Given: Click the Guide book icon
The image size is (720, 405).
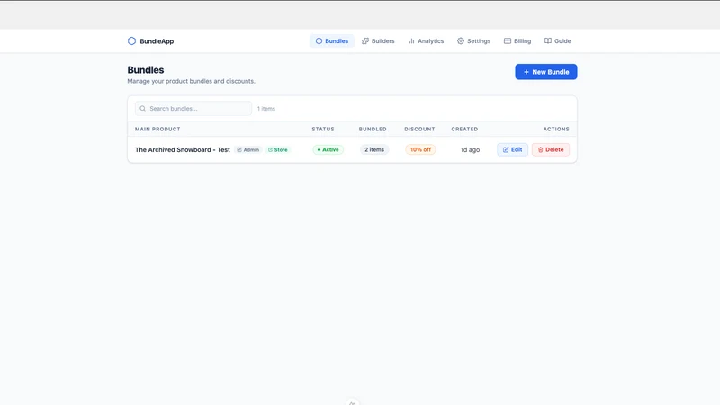Looking at the screenshot, I should 548,40.
